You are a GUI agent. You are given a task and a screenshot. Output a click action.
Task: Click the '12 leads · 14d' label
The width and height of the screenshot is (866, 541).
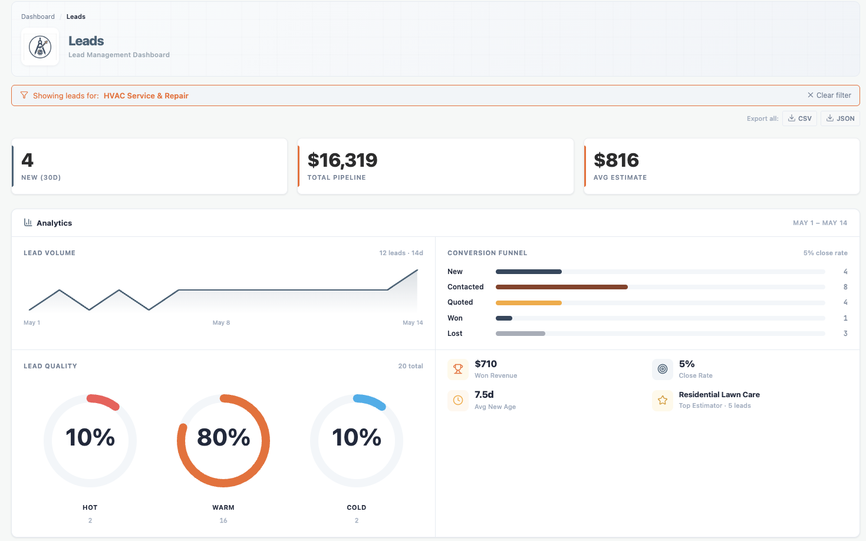401,253
